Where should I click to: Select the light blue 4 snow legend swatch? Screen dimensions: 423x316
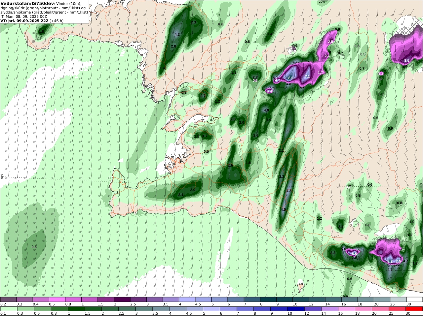(187, 299)
